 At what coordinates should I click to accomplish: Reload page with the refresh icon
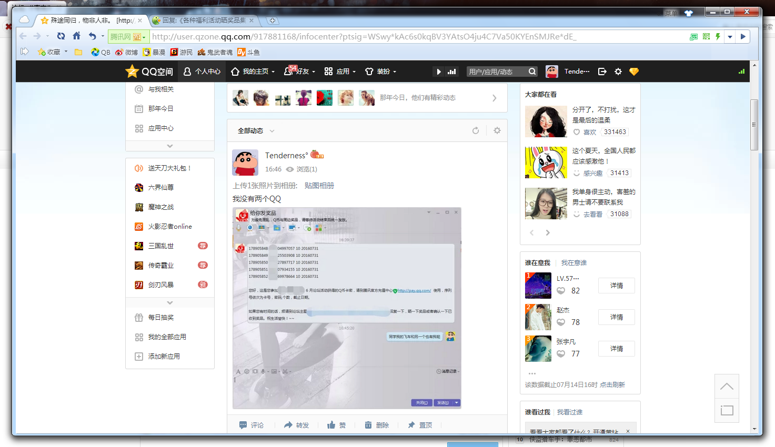tap(61, 36)
